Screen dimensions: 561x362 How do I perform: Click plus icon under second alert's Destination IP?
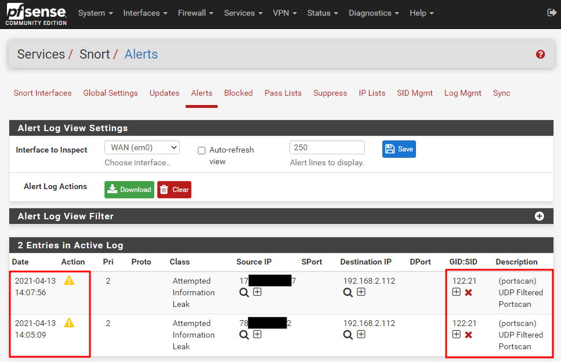coord(361,334)
